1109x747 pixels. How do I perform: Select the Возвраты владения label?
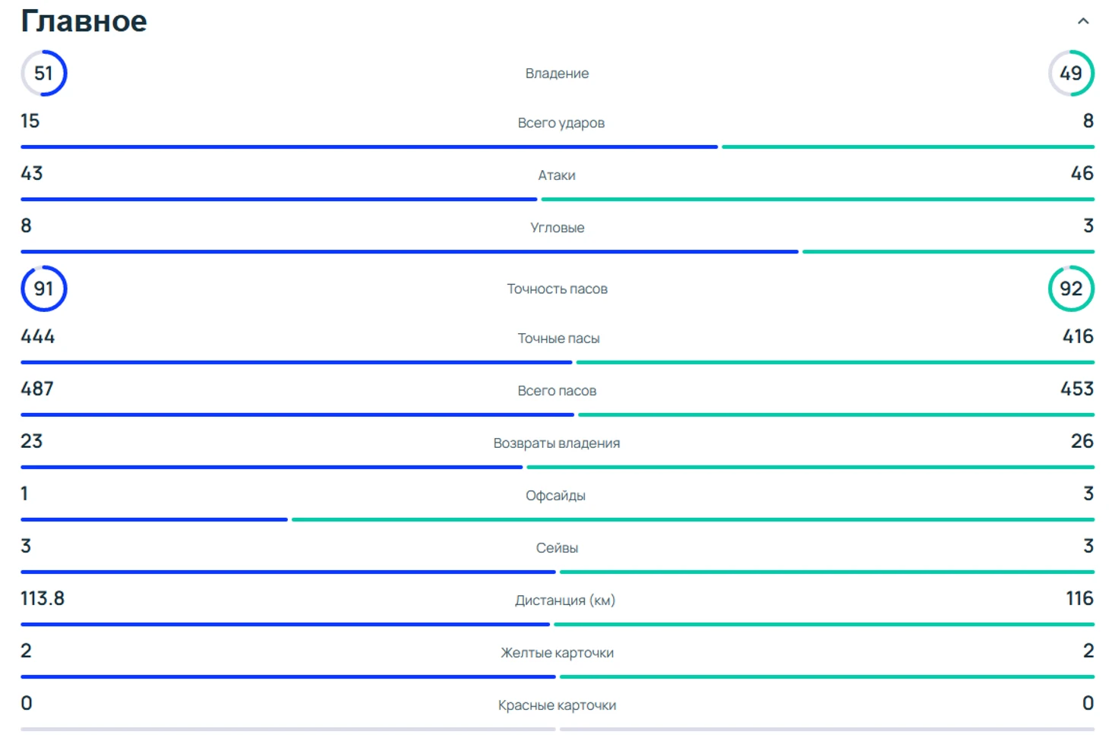click(557, 443)
